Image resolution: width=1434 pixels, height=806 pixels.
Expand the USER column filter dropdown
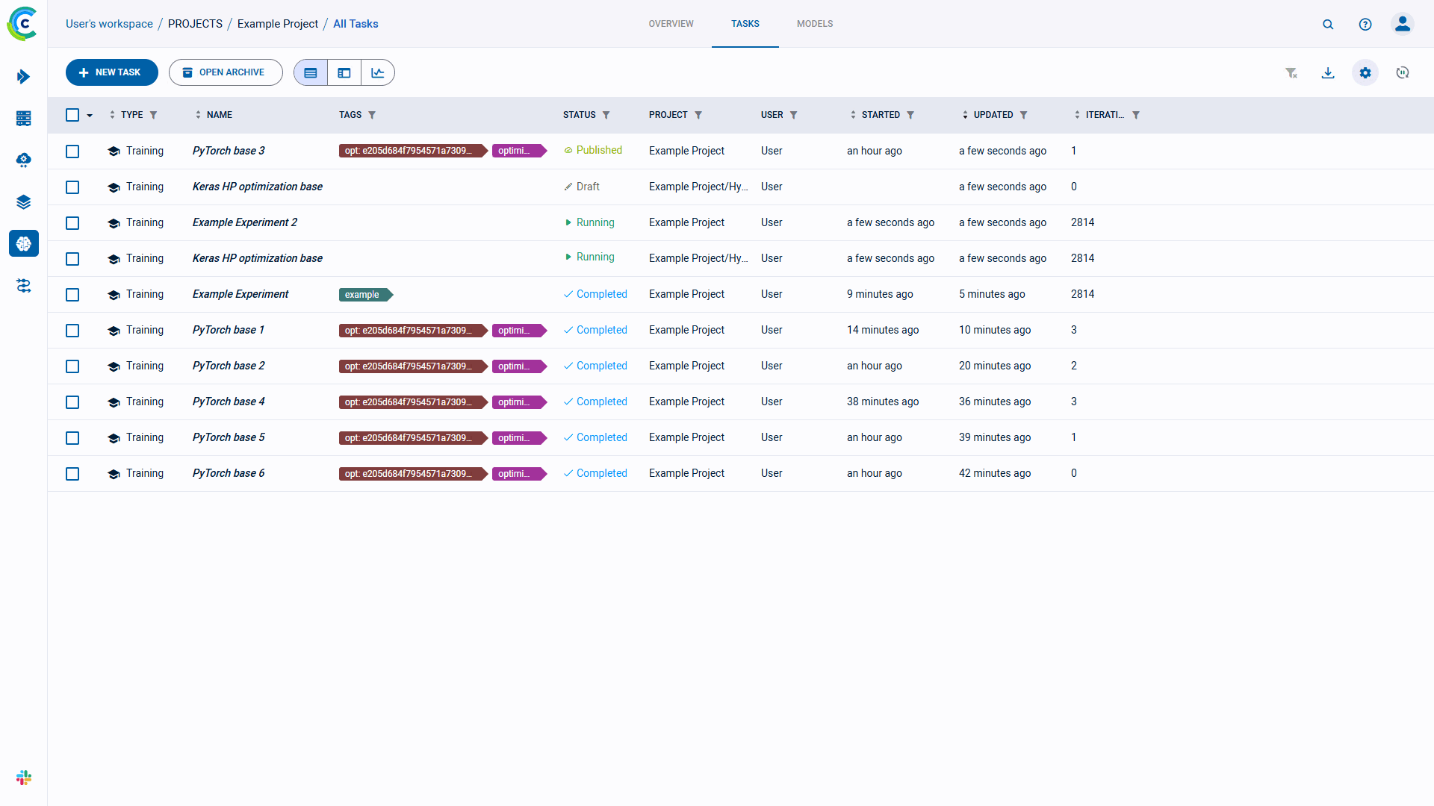[x=794, y=115]
